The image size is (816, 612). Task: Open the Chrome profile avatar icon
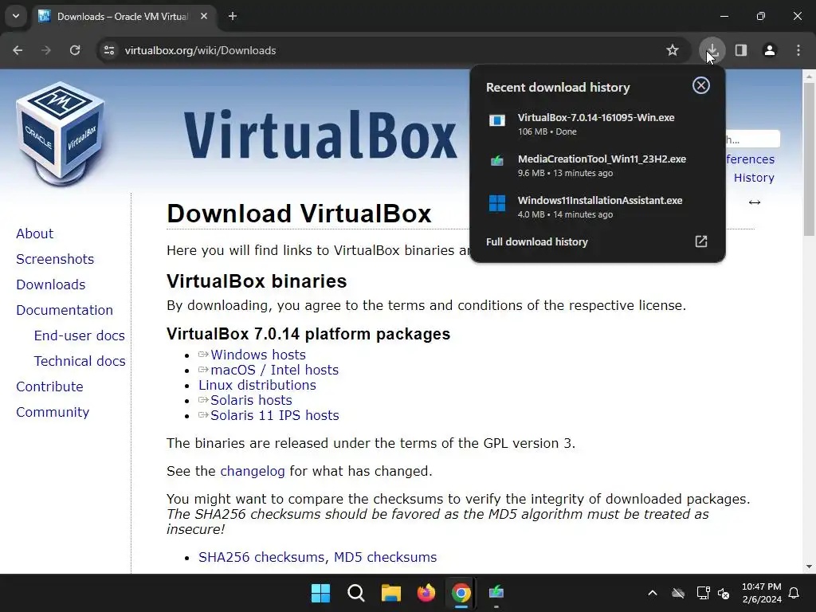[770, 50]
